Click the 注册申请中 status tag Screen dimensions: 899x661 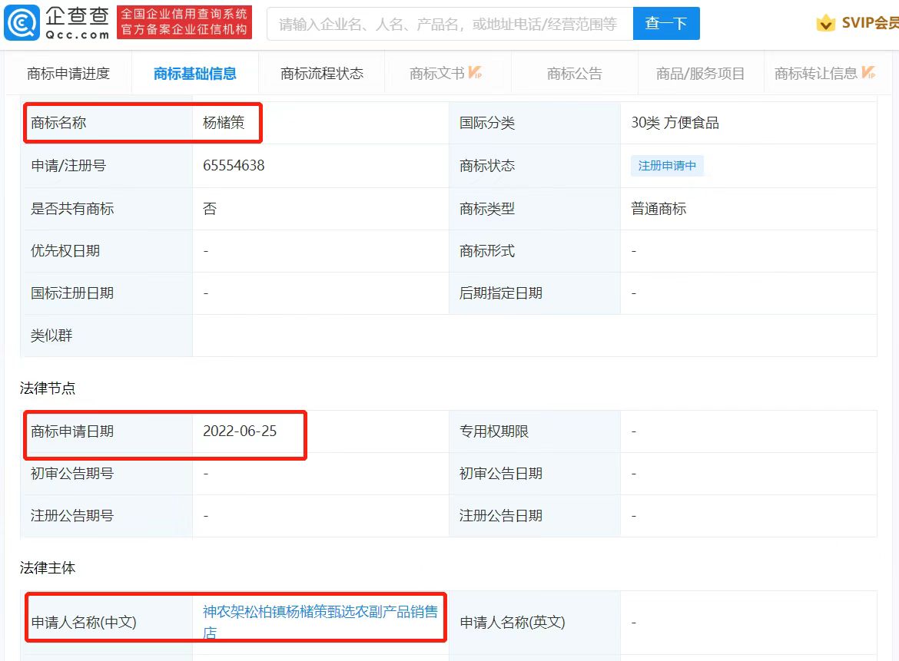pyautogui.click(x=667, y=166)
